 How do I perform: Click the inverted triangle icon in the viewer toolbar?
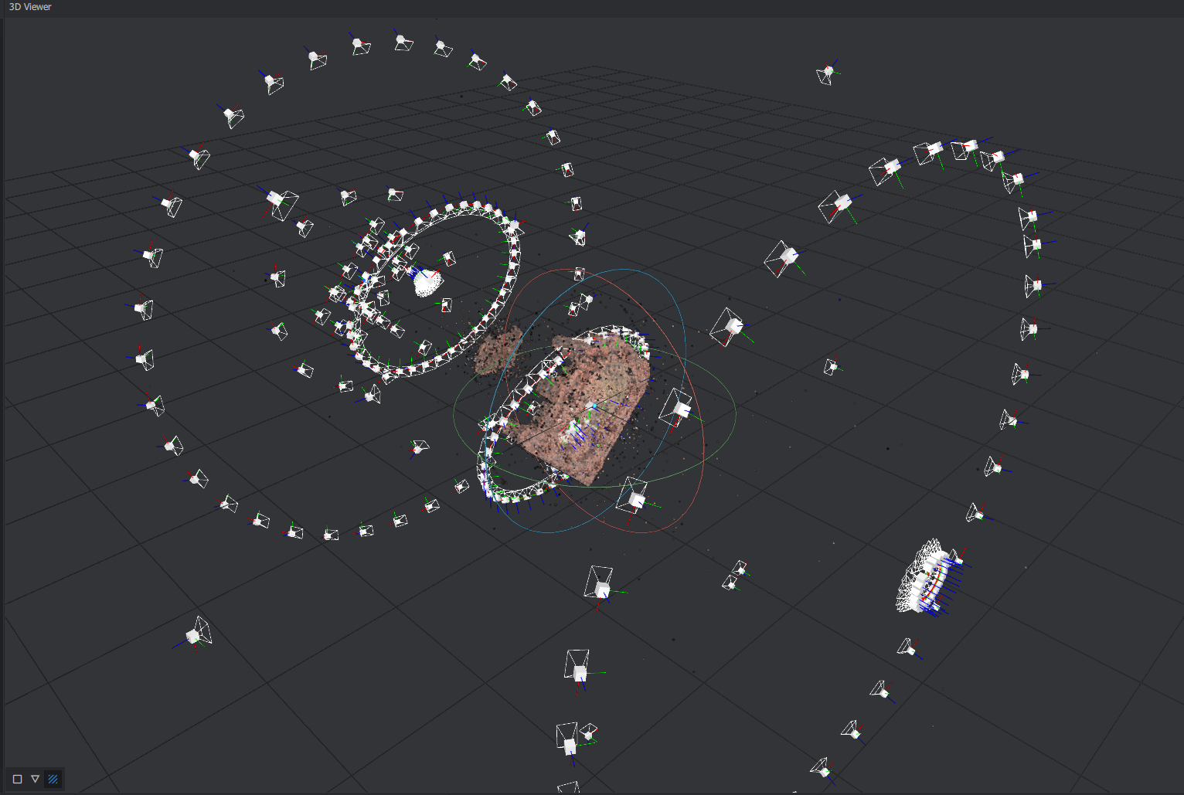pos(34,779)
